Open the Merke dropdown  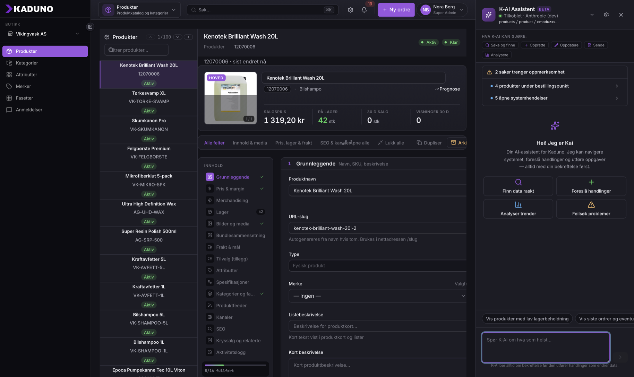pyautogui.click(x=377, y=296)
